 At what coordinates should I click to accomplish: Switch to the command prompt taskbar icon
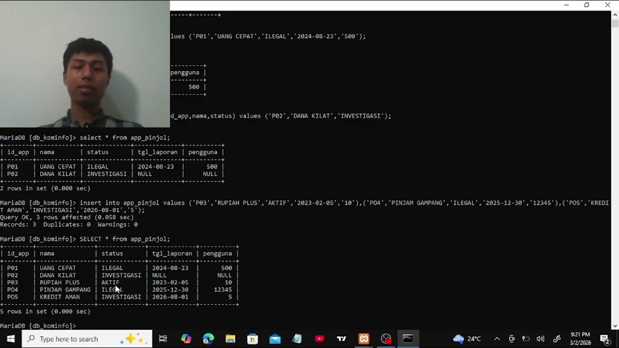408,339
